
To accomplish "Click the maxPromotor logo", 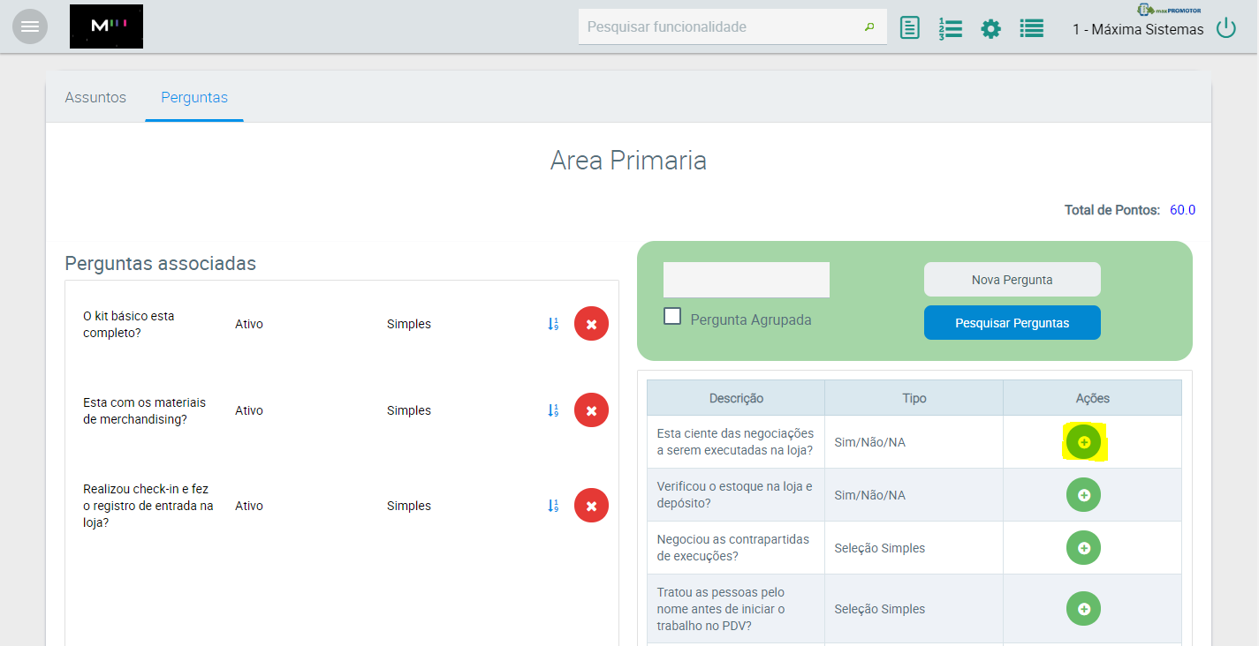I will tap(1169, 9).
